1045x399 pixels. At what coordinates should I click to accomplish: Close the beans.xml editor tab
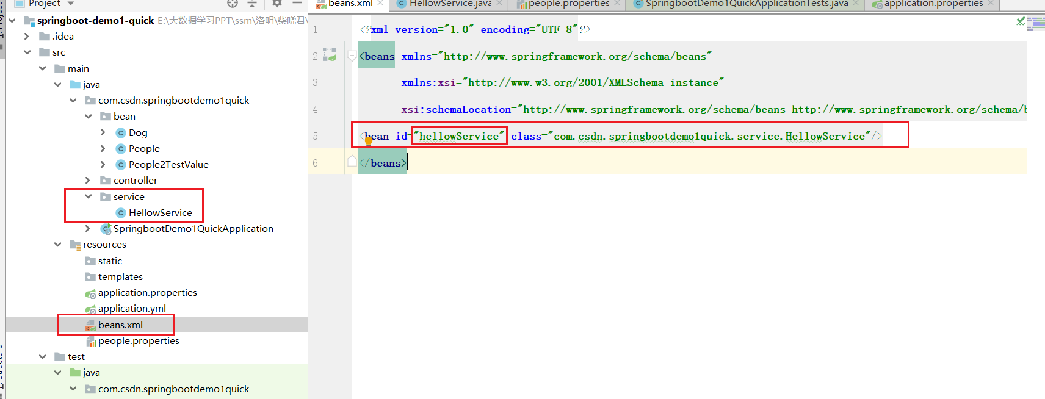click(380, 3)
